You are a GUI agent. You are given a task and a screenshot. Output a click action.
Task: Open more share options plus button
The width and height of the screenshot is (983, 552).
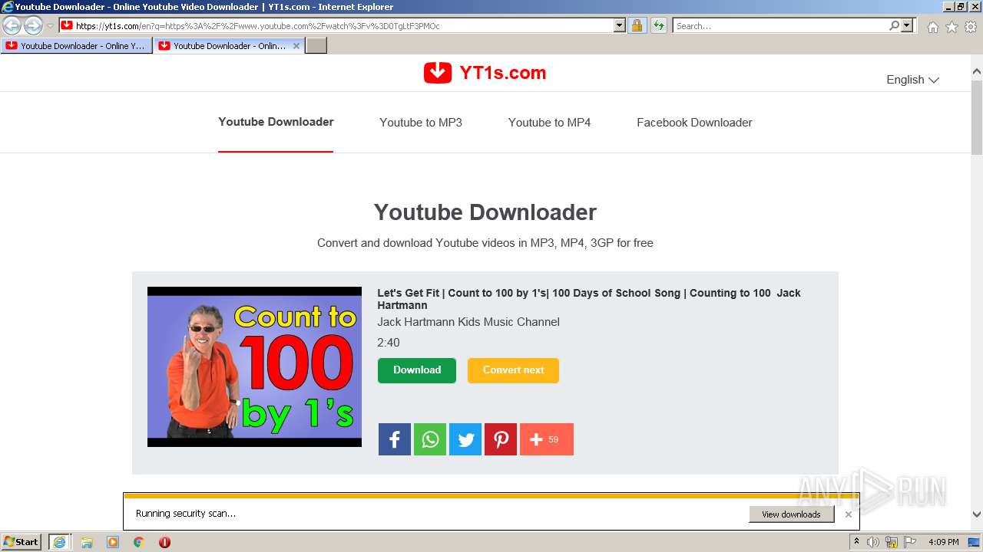point(547,439)
